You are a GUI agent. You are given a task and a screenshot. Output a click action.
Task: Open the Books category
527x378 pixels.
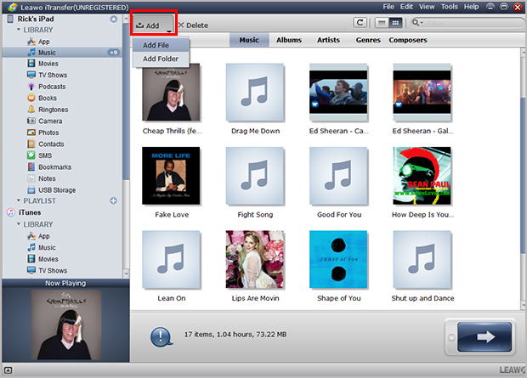48,99
